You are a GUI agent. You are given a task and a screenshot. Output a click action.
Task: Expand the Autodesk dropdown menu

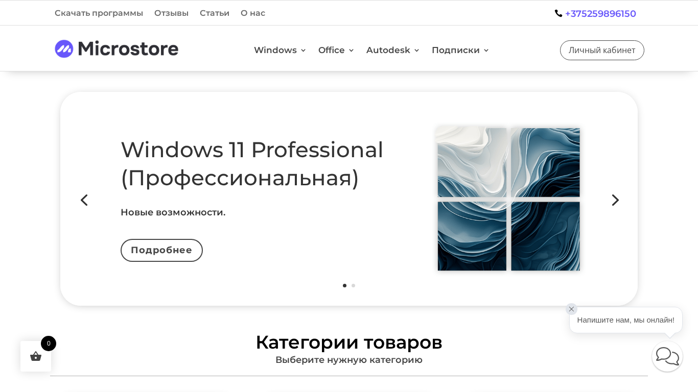click(393, 50)
